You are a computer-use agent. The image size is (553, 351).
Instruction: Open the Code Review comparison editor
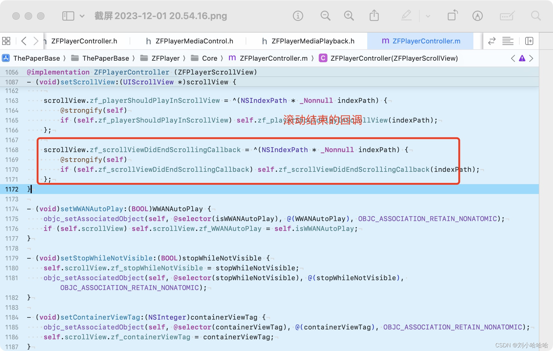point(492,41)
